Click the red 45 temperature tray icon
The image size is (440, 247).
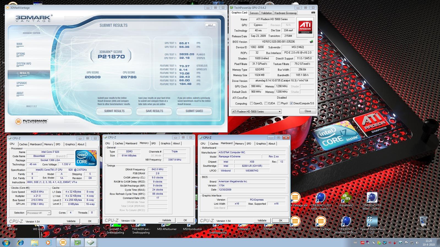pos(390,243)
